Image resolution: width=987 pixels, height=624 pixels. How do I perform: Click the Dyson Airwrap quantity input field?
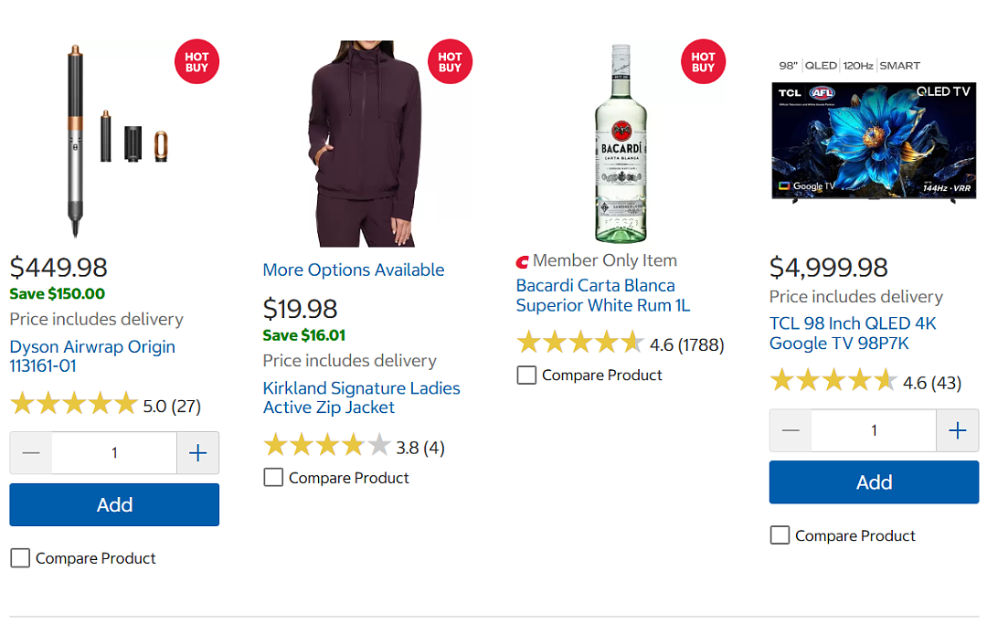114,453
